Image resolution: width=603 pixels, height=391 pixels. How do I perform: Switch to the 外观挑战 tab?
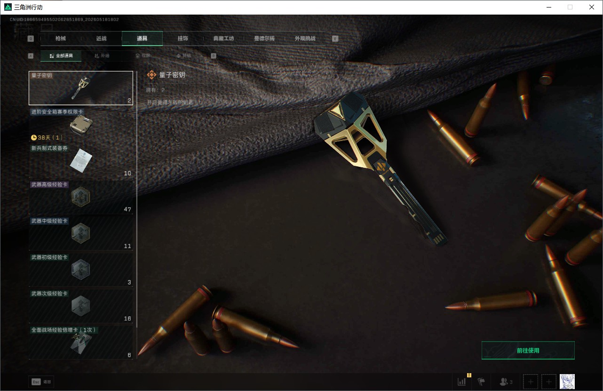pyautogui.click(x=305, y=39)
